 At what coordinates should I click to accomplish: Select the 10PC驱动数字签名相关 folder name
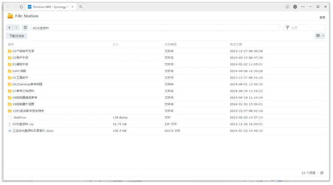click(28, 111)
